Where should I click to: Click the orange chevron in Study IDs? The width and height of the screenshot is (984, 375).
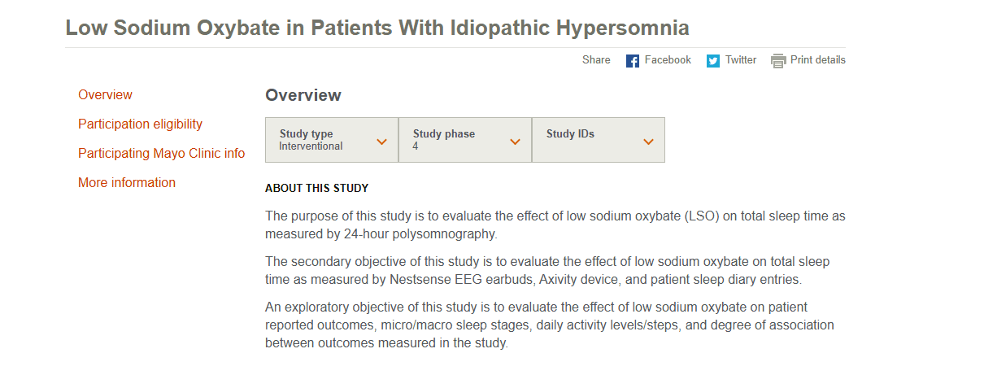648,142
